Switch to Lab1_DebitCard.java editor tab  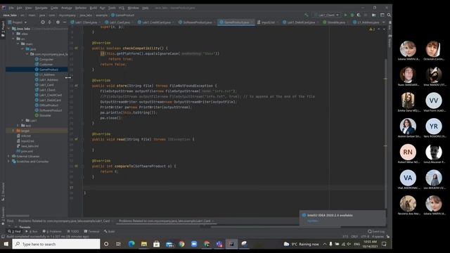(300, 22)
